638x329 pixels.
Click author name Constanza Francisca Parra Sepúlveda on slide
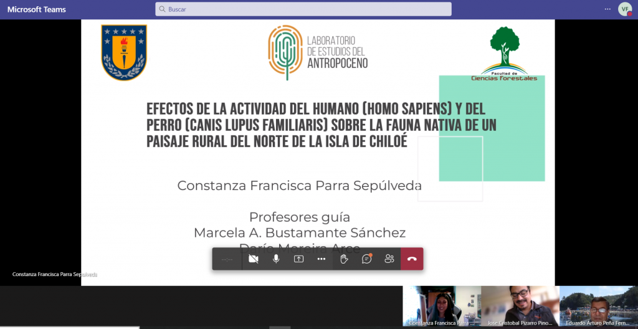coord(300,186)
